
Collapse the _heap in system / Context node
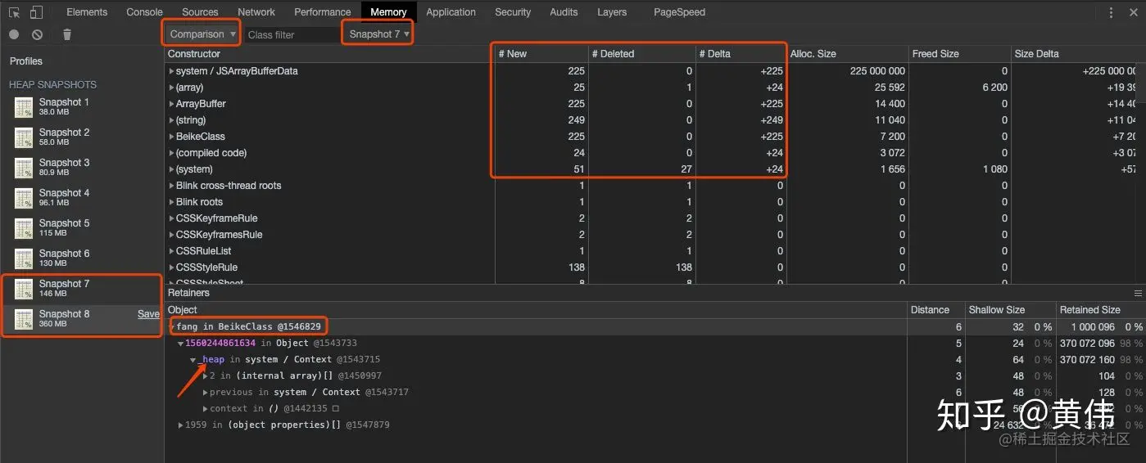coord(193,360)
